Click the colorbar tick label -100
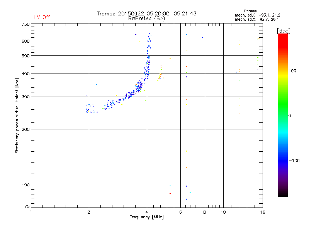 click(295, 161)
